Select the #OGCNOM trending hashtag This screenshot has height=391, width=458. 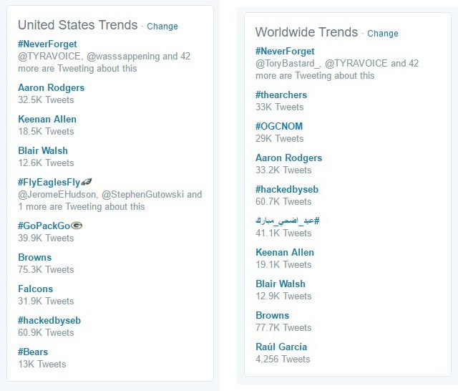(279, 127)
